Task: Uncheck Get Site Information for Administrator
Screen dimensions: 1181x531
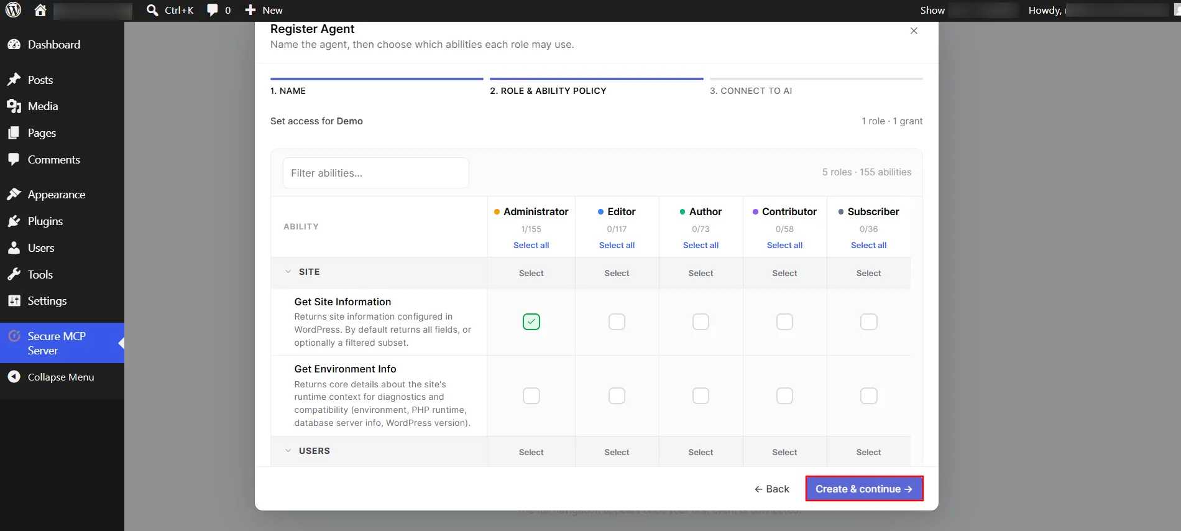Action: 531,321
